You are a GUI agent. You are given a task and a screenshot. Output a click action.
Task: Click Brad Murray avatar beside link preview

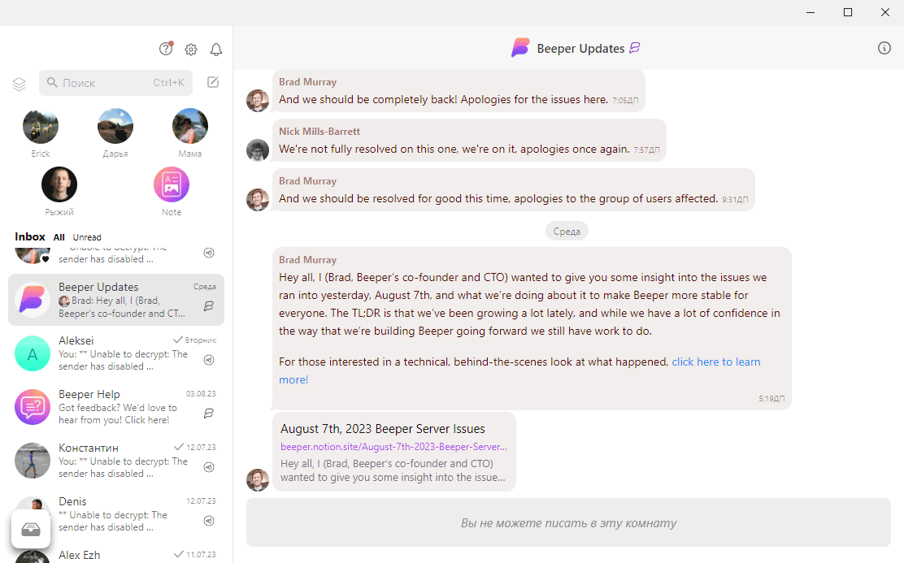(258, 479)
